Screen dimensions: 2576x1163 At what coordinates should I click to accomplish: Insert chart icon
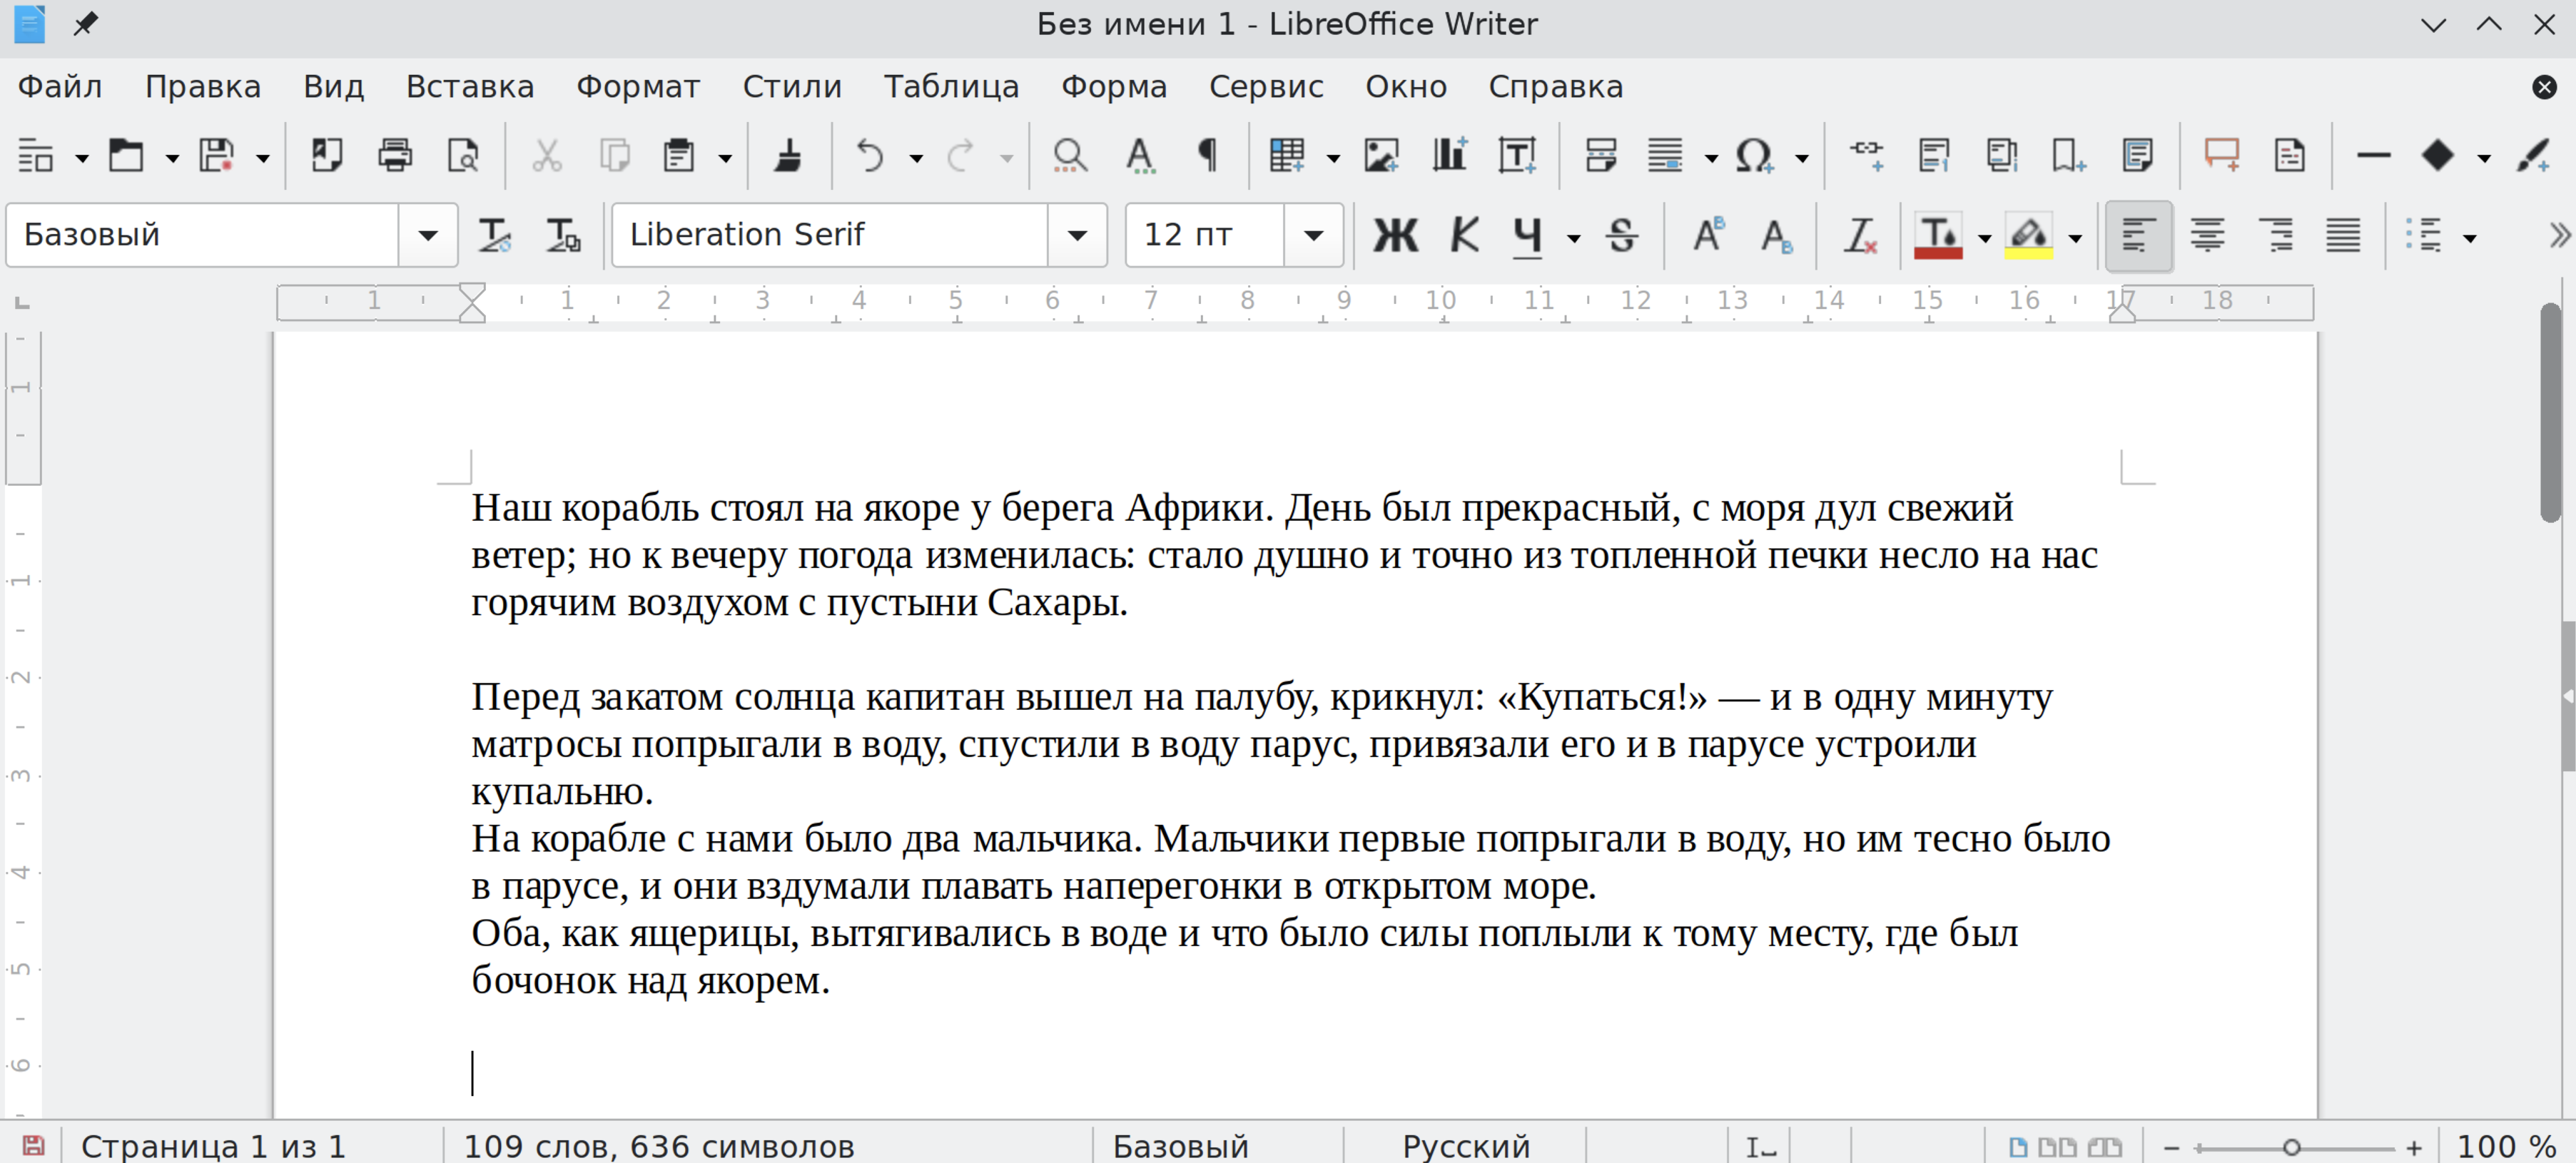[1449, 155]
